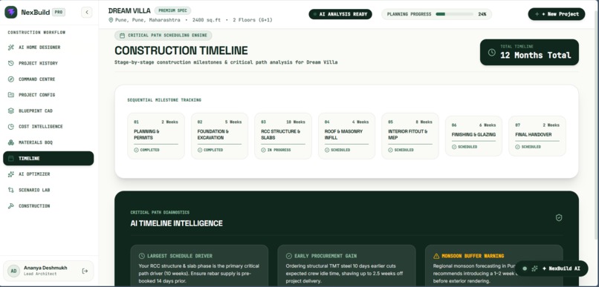
Task: Open Scenario Lab section
Action: click(48, 190)
